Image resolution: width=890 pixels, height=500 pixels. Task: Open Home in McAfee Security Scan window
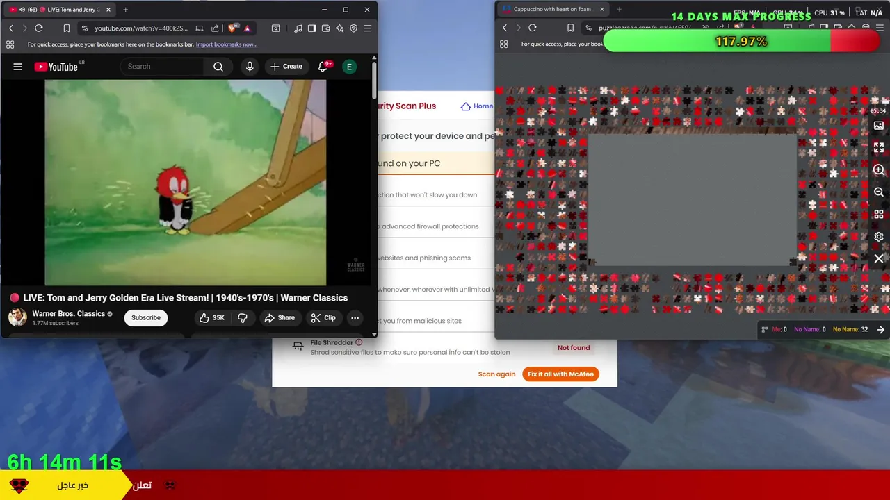pyautogui.click(x=477, y=106)
